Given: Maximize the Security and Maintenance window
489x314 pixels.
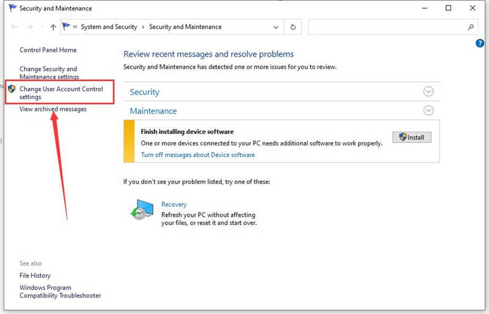Looking at the screenshot, I should [x=448, y=8].
